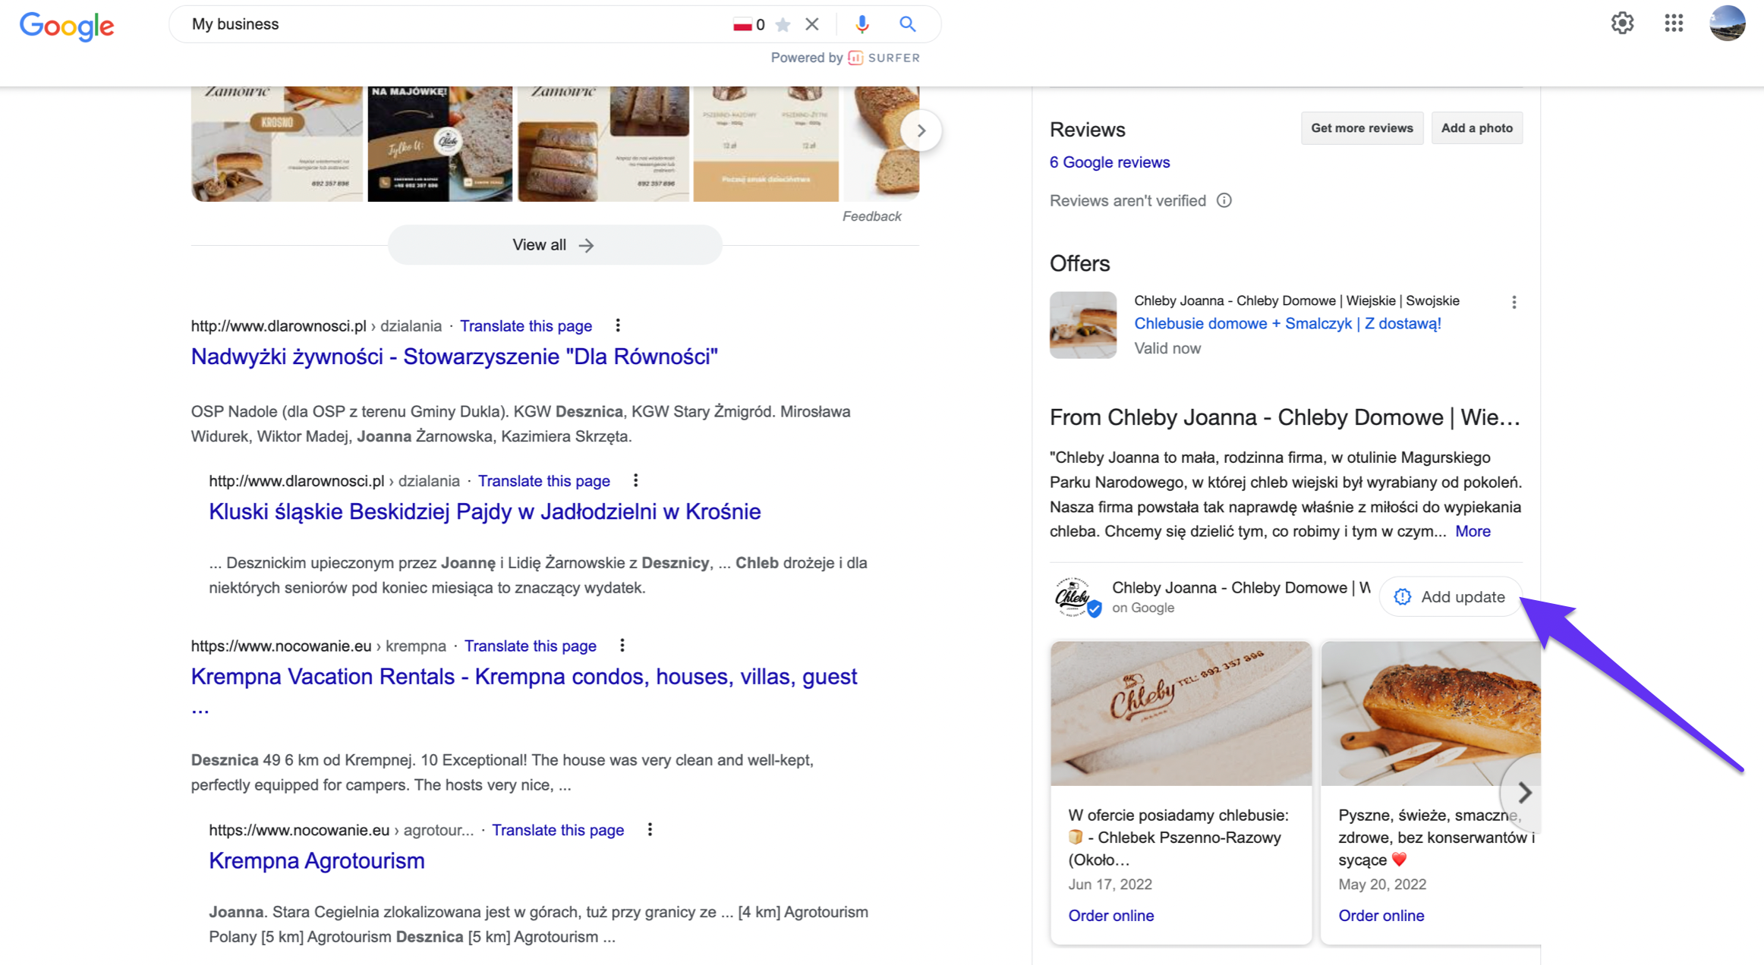Click the Add update button

(x=1450, y=597)
